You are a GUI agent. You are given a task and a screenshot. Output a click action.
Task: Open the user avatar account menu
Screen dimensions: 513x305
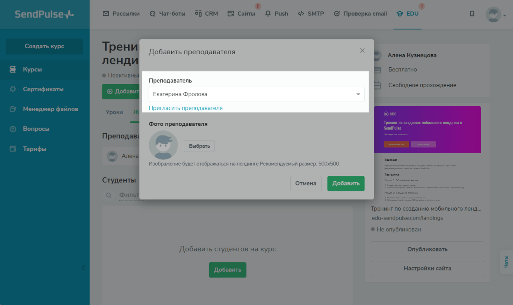pyautogui.click(x=495, y=15)
